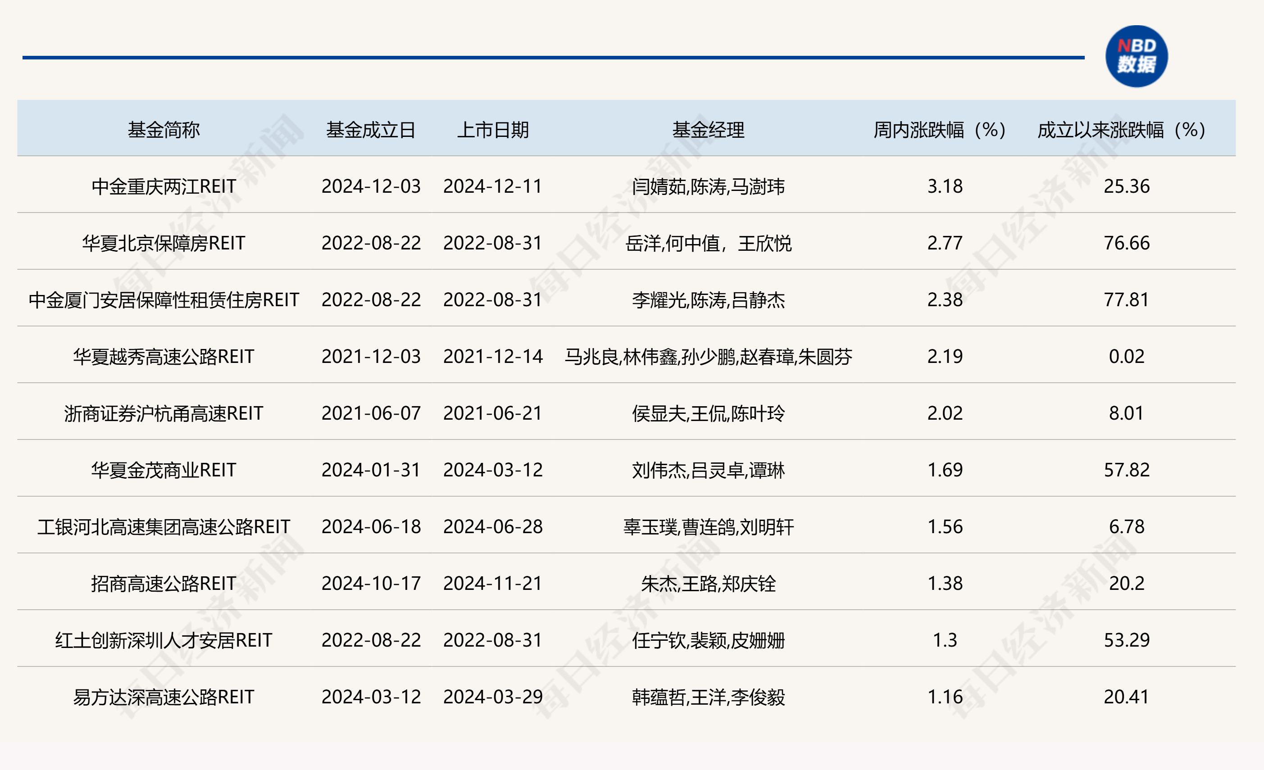This screenshot has width=1264, height=770.
Task: Click the 华夏金茂商业REIT fund name
Action: click(x=163, y=470)
